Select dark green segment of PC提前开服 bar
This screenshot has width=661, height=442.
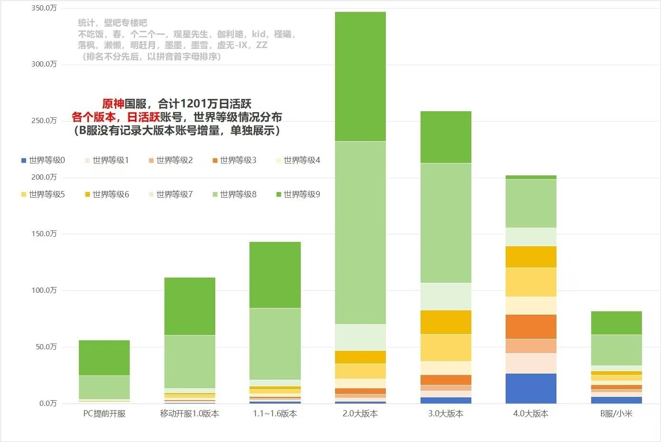click(104, 357)
